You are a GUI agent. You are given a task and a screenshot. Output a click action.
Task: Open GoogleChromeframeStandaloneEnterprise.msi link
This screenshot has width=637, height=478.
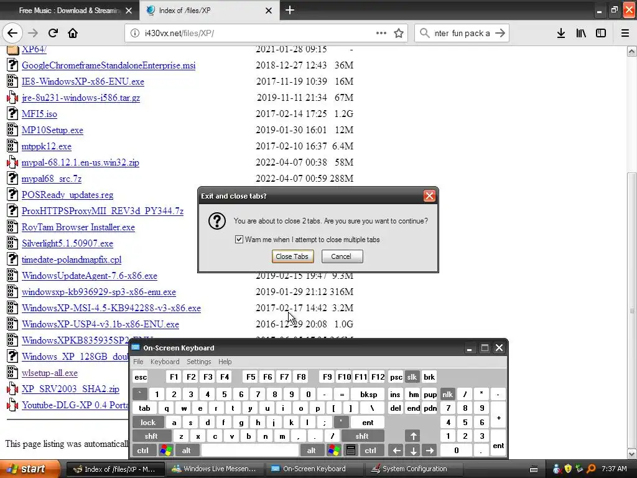(x=108, y=65)
